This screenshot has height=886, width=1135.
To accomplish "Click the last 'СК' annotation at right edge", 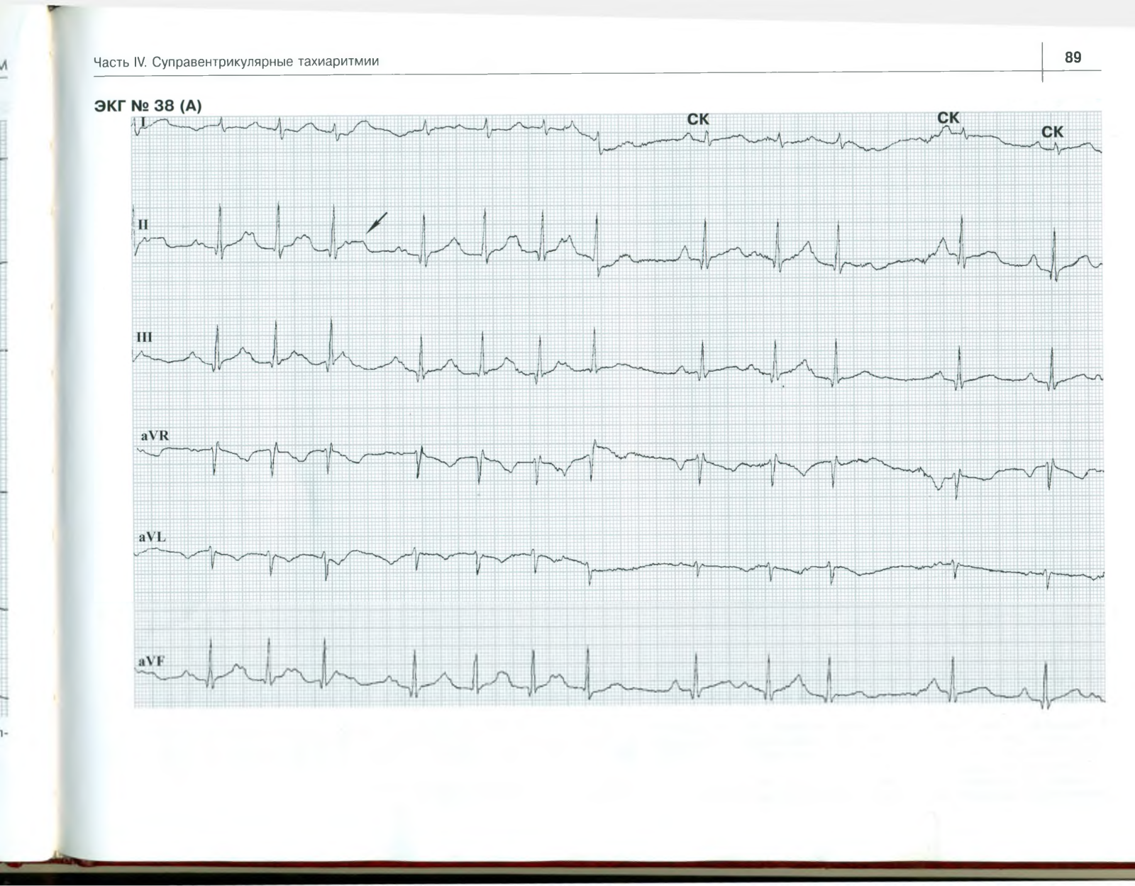I will [x=1052, y=132].
